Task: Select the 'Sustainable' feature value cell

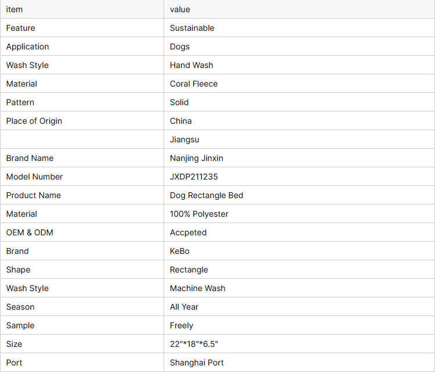Action: tap(299, 28)
